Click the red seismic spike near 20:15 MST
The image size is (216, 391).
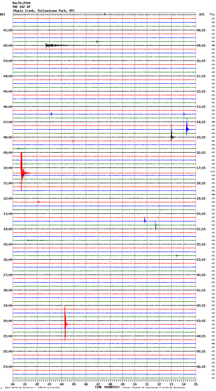click(x=65, y=324)
